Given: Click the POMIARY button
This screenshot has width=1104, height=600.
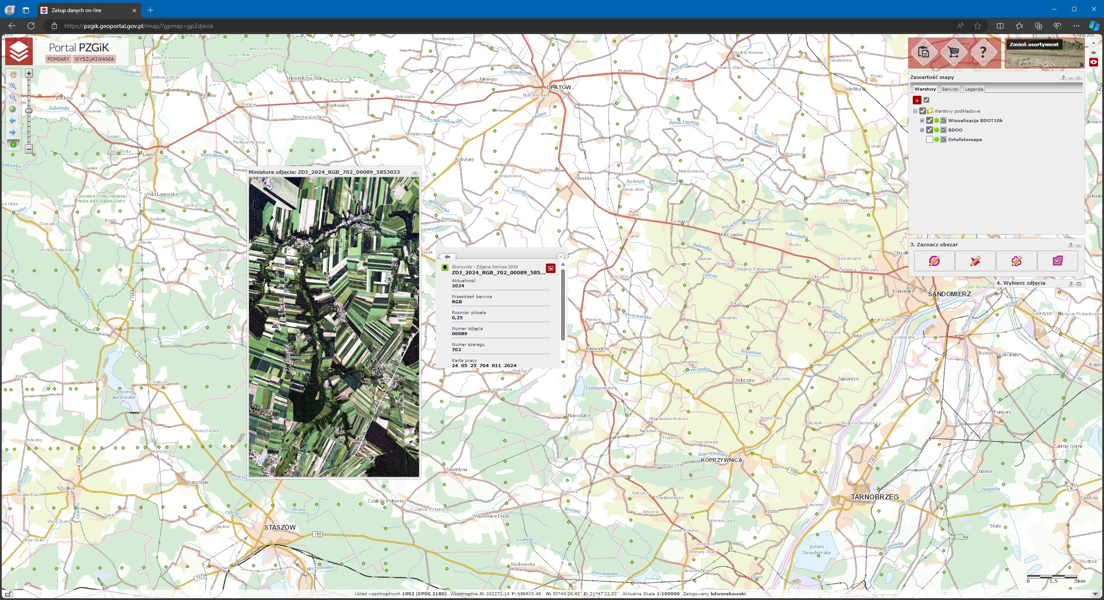Looking at the screenshot, I should click(58, 59).
